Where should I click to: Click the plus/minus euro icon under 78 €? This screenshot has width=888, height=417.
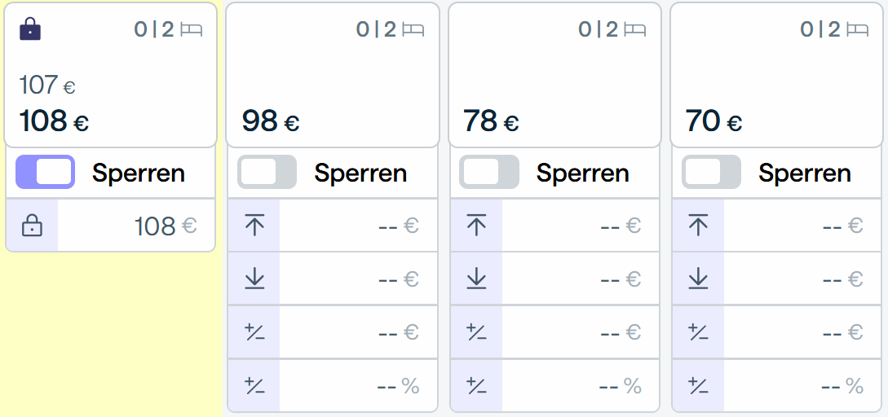[476, 332]
